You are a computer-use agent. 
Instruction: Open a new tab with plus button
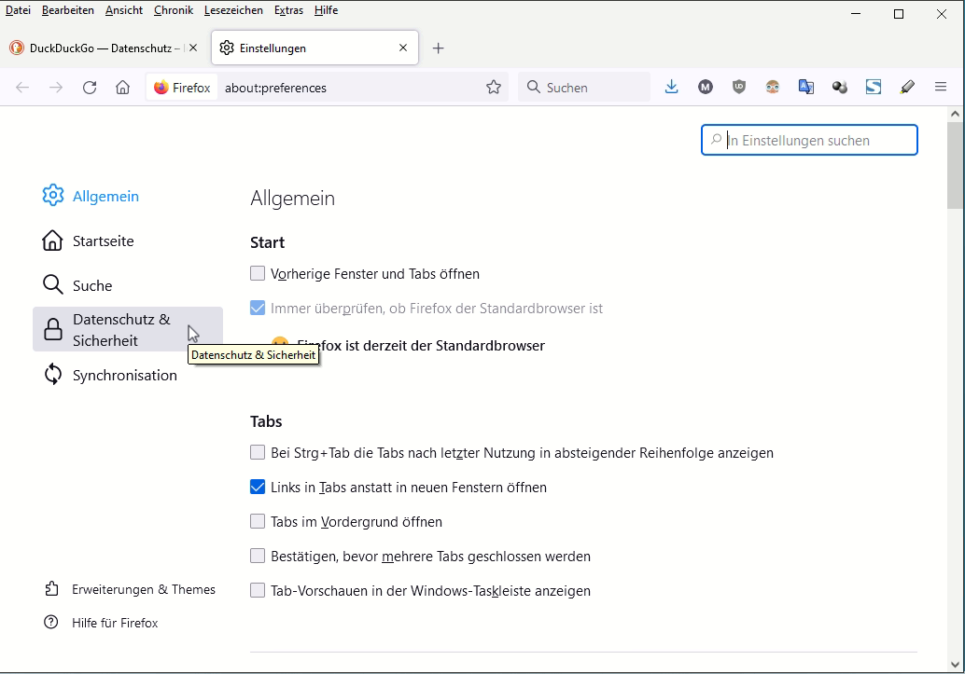pos(439,48)
